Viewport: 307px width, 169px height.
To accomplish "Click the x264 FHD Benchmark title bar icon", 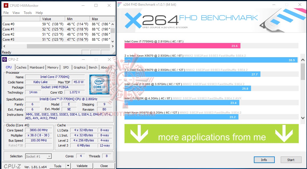I will (x=119, y=4).
